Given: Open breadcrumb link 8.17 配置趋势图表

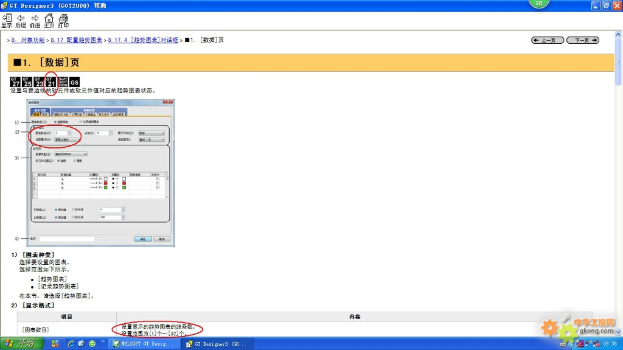Looking at the screenshot, I should click(76, 40).
